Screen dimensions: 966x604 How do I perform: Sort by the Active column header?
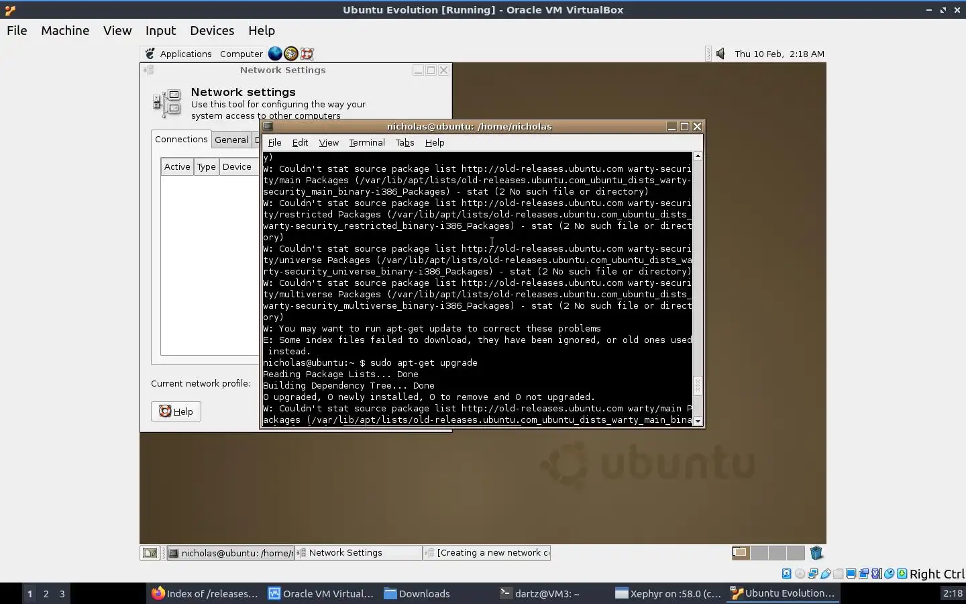tap(177, 166)
